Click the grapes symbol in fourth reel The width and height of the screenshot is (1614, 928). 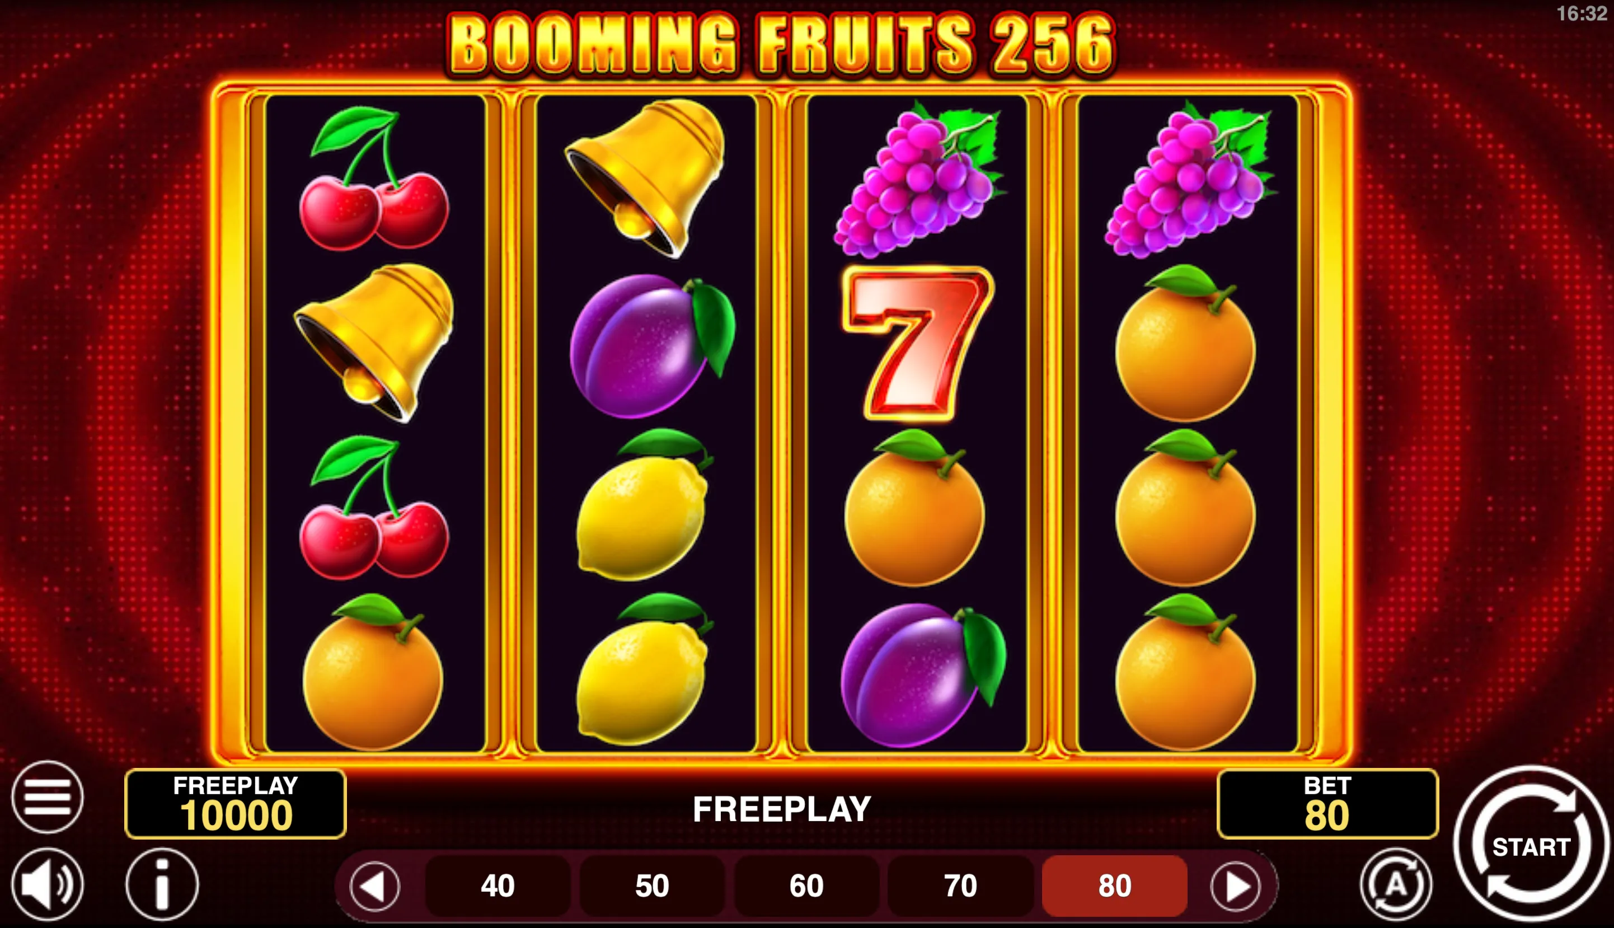[1188, 179]
